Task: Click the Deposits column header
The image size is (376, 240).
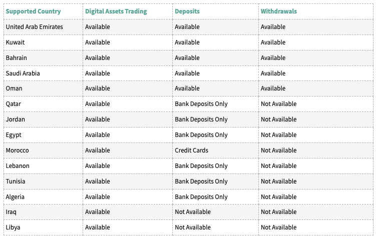Action: click(x=187, y=11)
